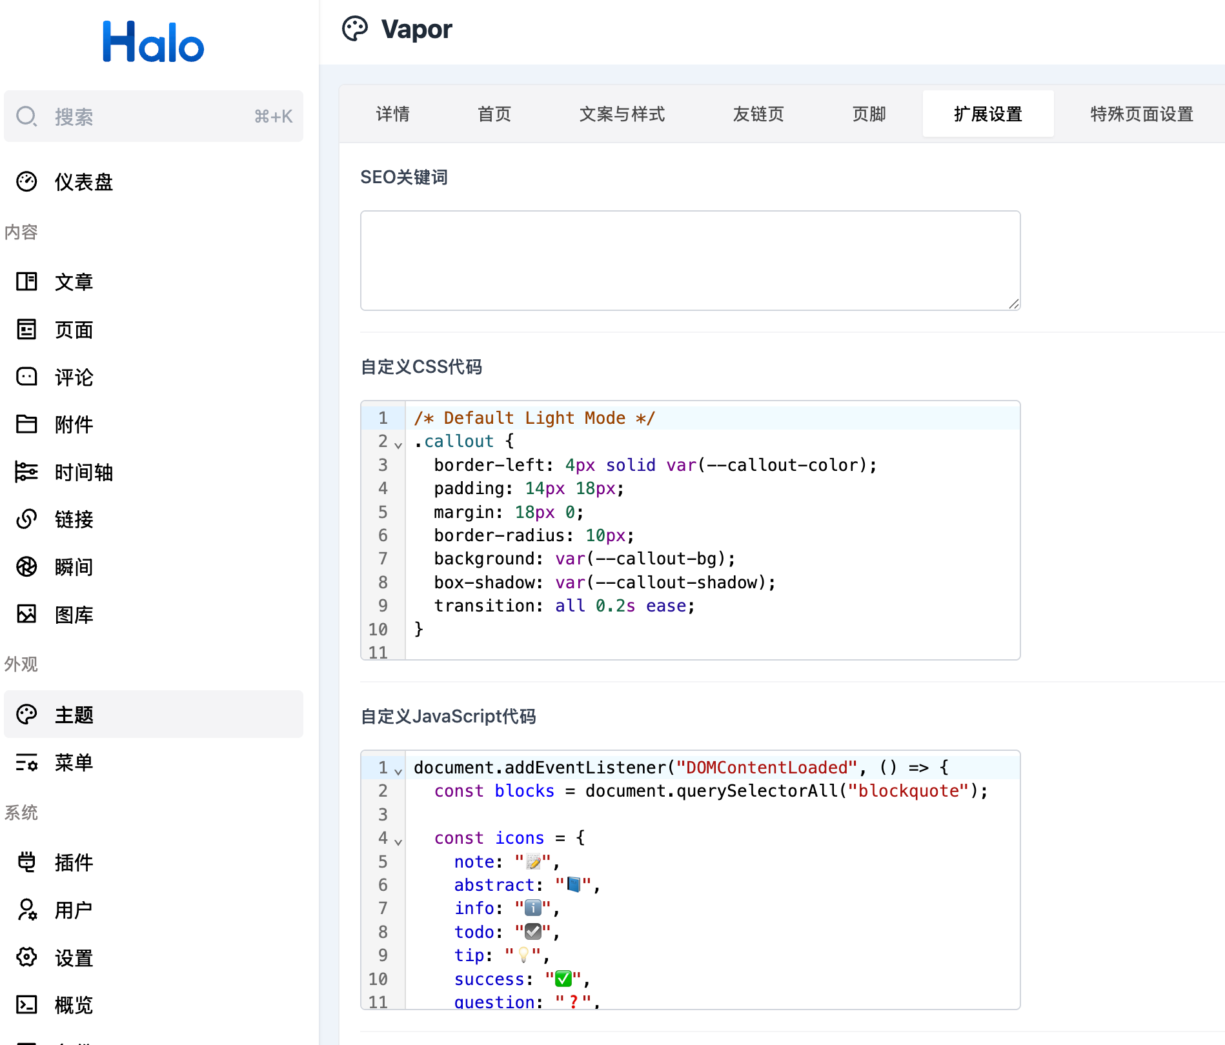
Task: Open the 文案与样式 tab
Action: (x=622, y=114)
